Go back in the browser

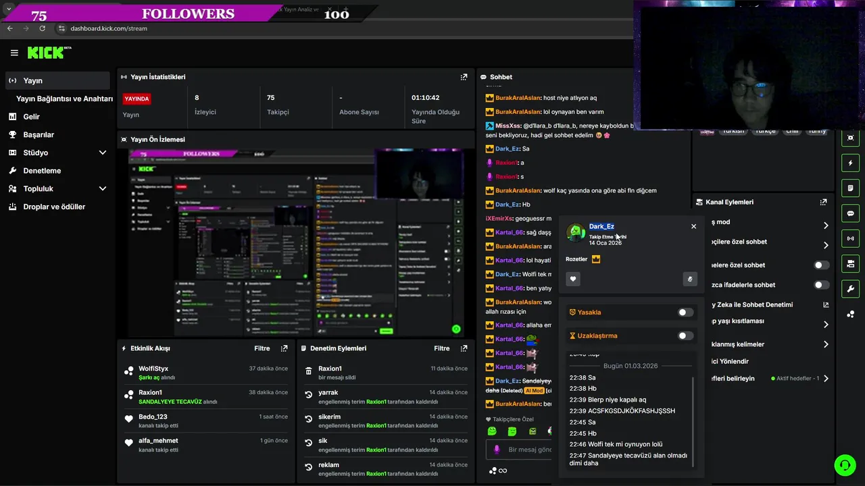point(9,28)
